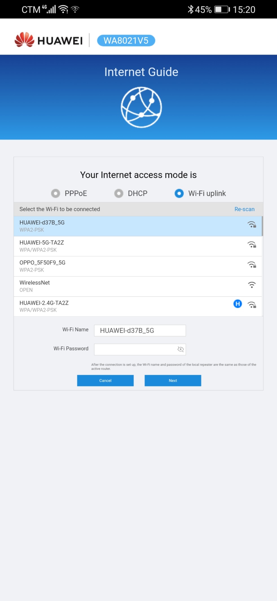Select DHCP access mode
This screenshot has width=277, height=601.
pyautogui.click(x=119, y=193)
